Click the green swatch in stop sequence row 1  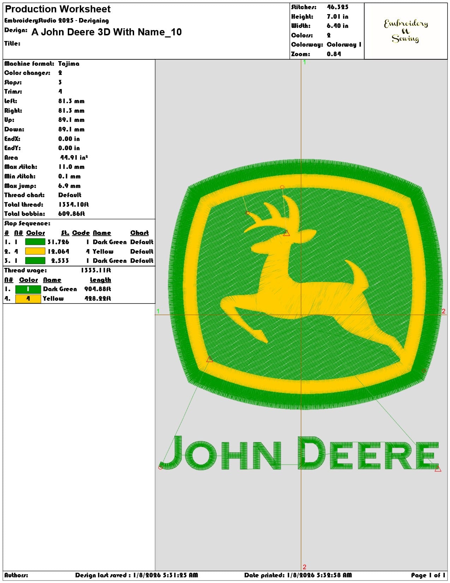point(35,242)
